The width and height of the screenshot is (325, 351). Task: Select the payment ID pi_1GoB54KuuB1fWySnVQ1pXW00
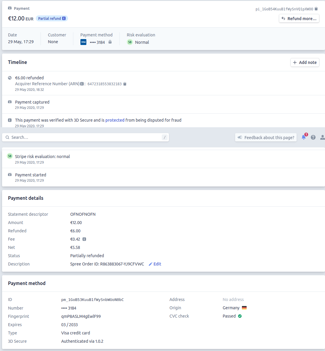[x=284, y=9]
